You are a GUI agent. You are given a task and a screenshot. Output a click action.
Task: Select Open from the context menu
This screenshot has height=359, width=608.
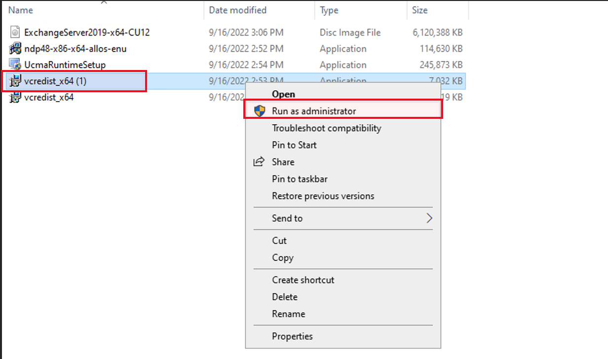click(x=283, y=94)
